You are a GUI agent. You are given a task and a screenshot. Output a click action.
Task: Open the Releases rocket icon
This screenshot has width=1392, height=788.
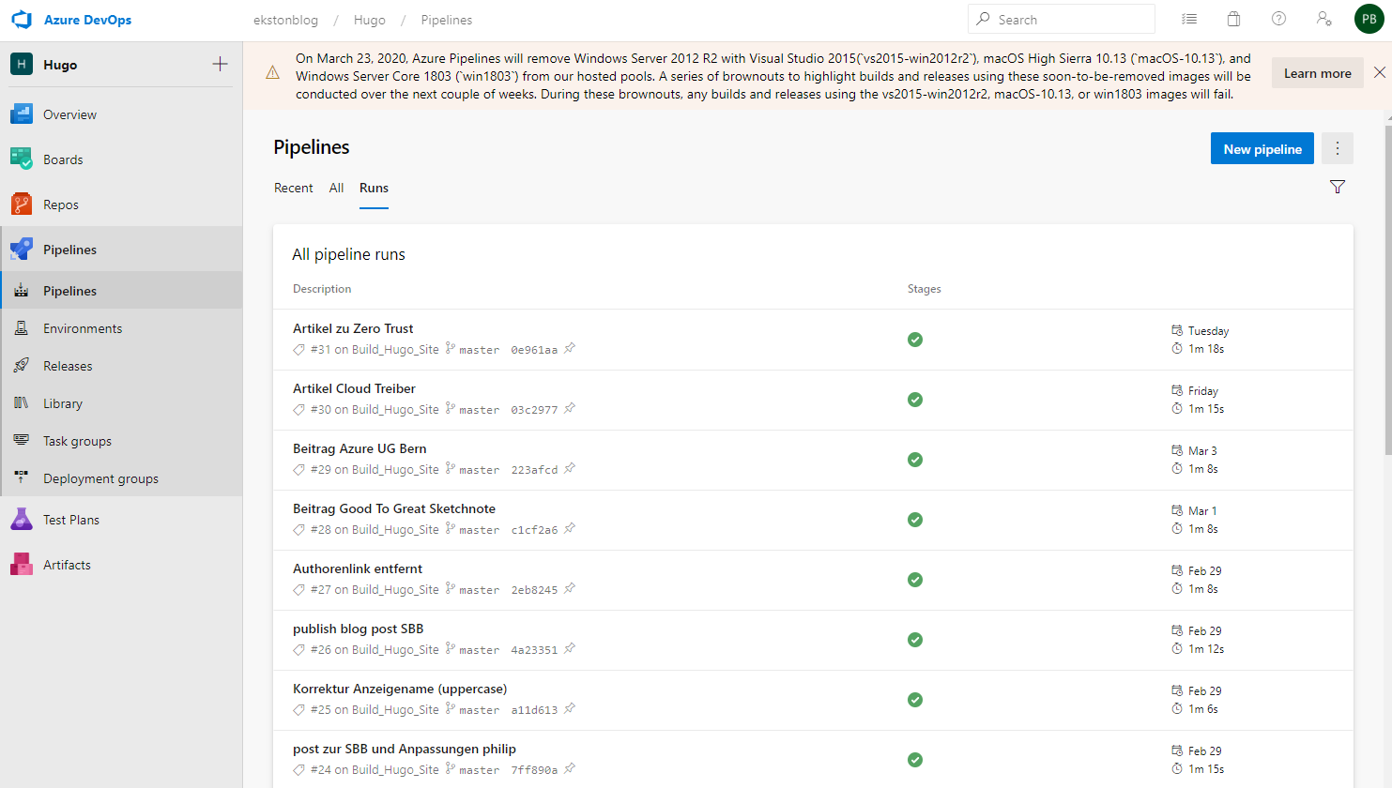(x=22, y=366)
